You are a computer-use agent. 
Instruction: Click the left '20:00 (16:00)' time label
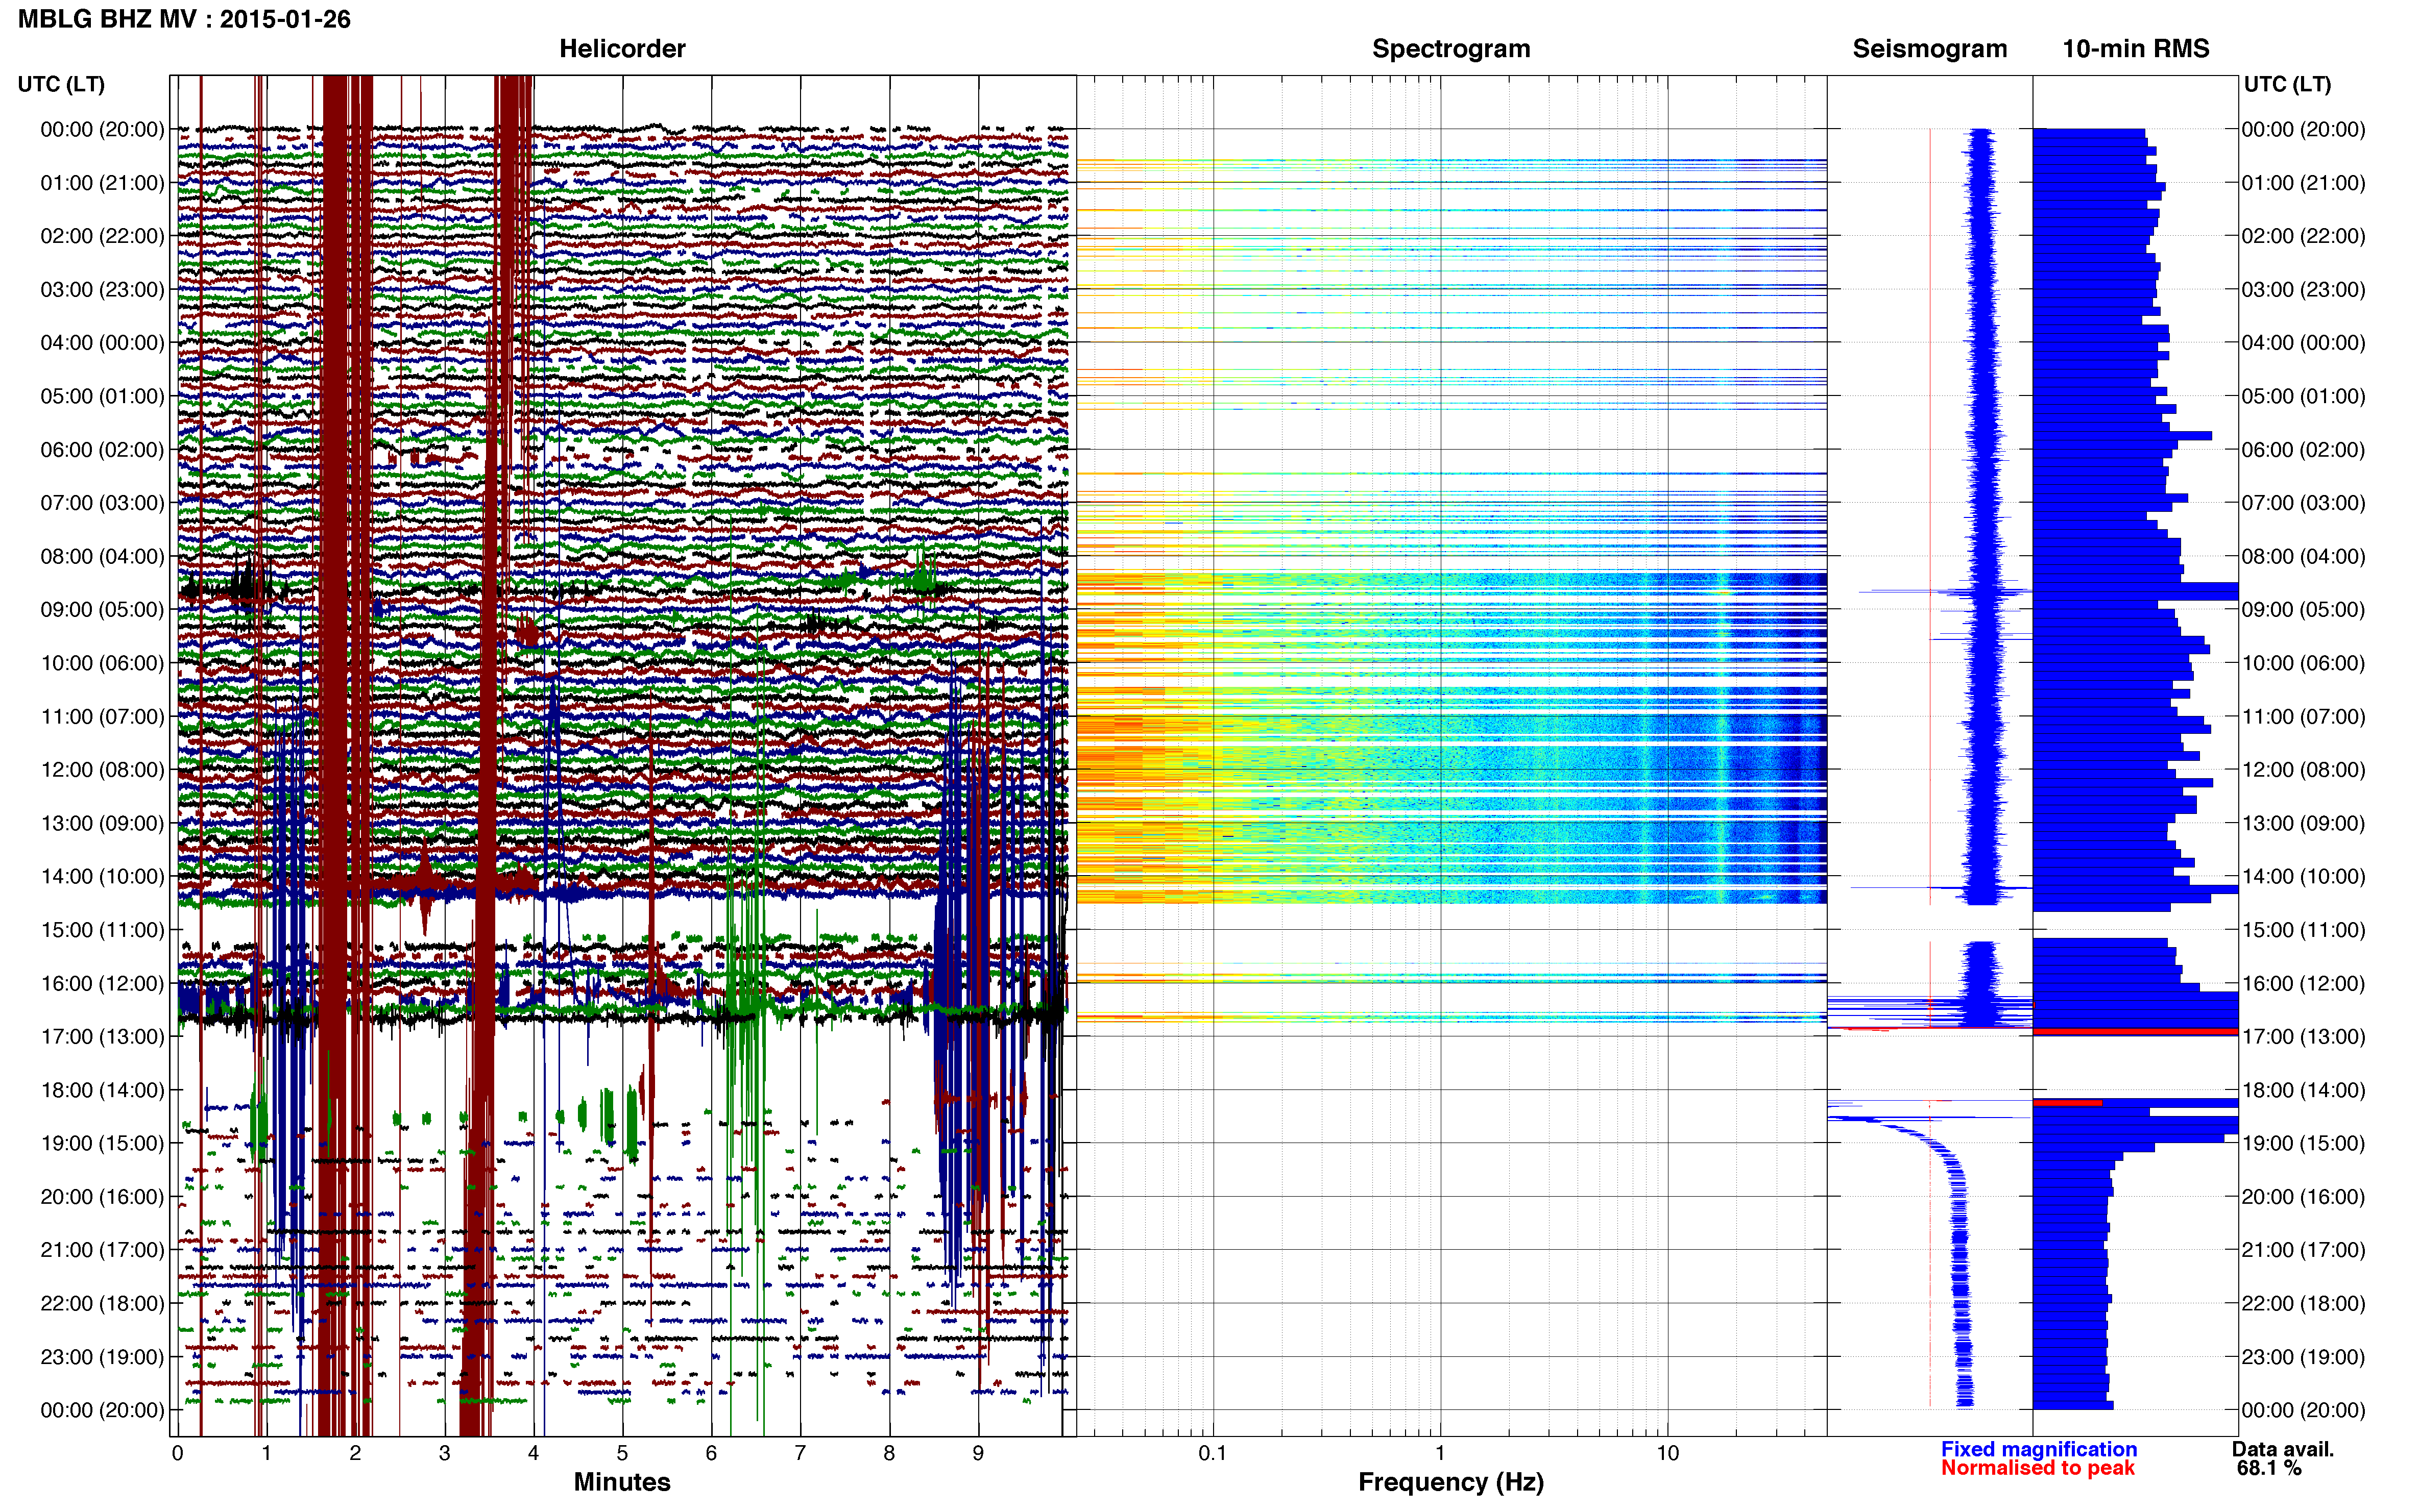102,1196
